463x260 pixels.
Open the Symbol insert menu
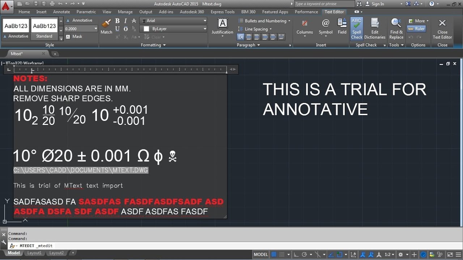tap(326, 27)
